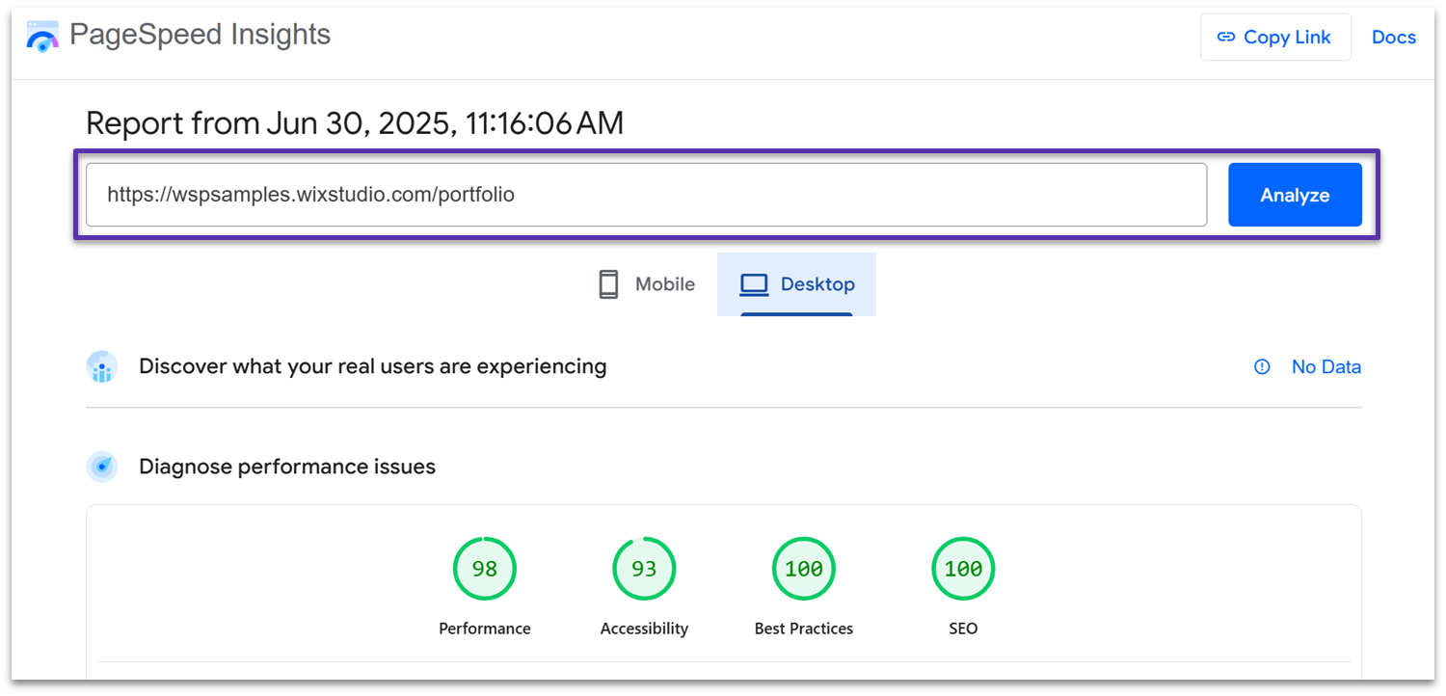Viewport: 1446px width, 696px height.
Task: Click the PageSpeed Insights title text
Action: click(201, 35)
